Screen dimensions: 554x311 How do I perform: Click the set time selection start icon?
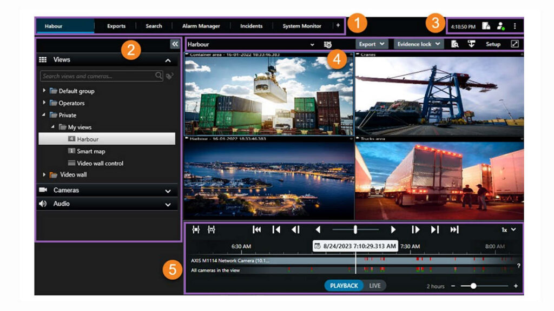pyautogui.click(x=196, y=229)
